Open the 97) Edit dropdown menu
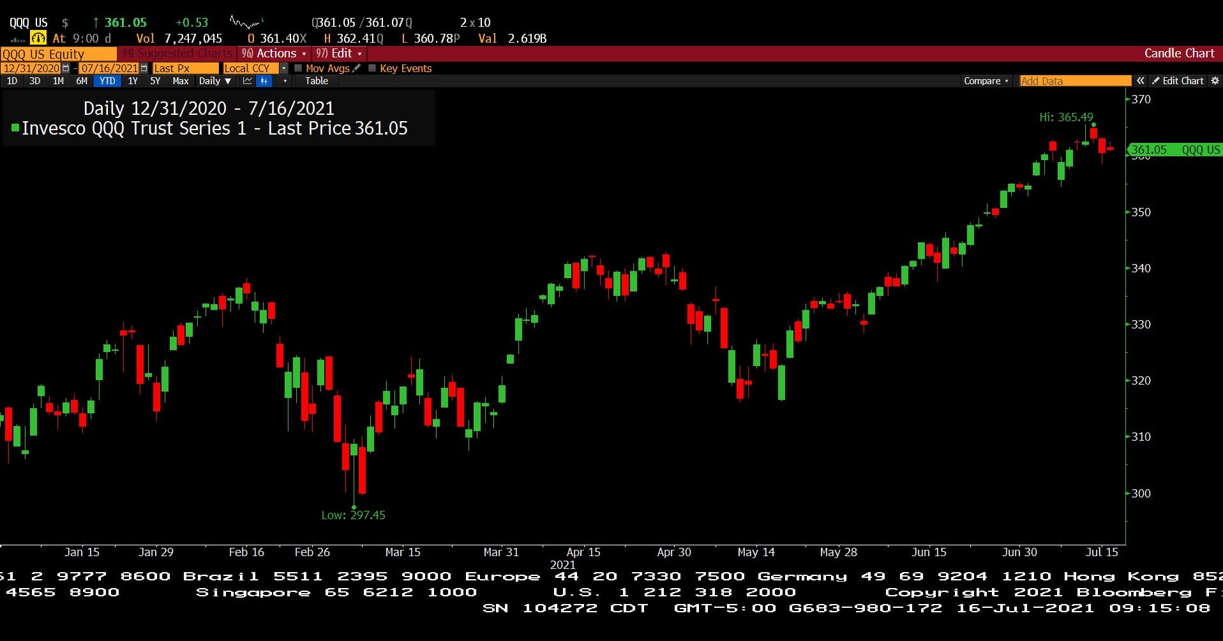The image size is (1223, 641). point(339,54)
